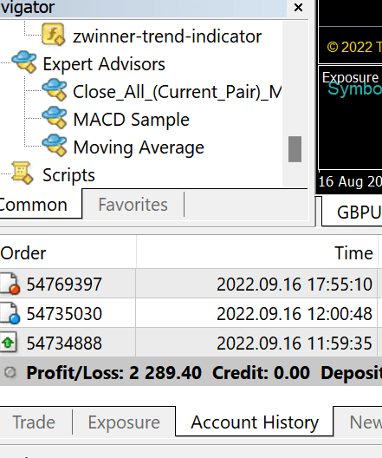
Task: Sort by the Order column header
Action: point(68,252)
